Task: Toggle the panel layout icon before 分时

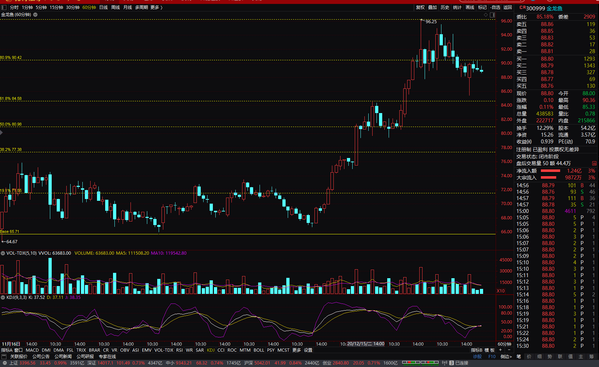Action: coord(4,7)
